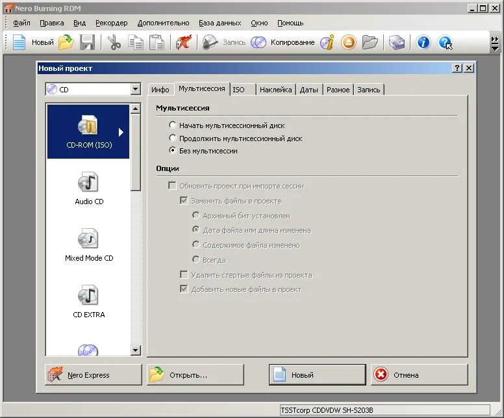The width and height of the screenshot is (504, 418).
Task: Click the gray folder browser icon
Action: [x=370, y=42]
